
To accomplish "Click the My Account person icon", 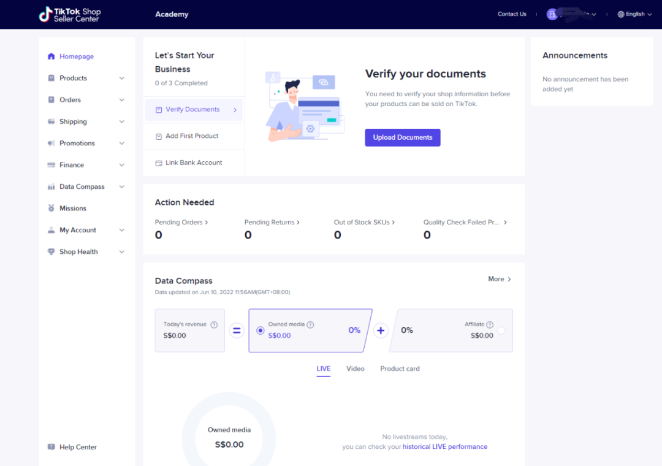I will point(51,231).
